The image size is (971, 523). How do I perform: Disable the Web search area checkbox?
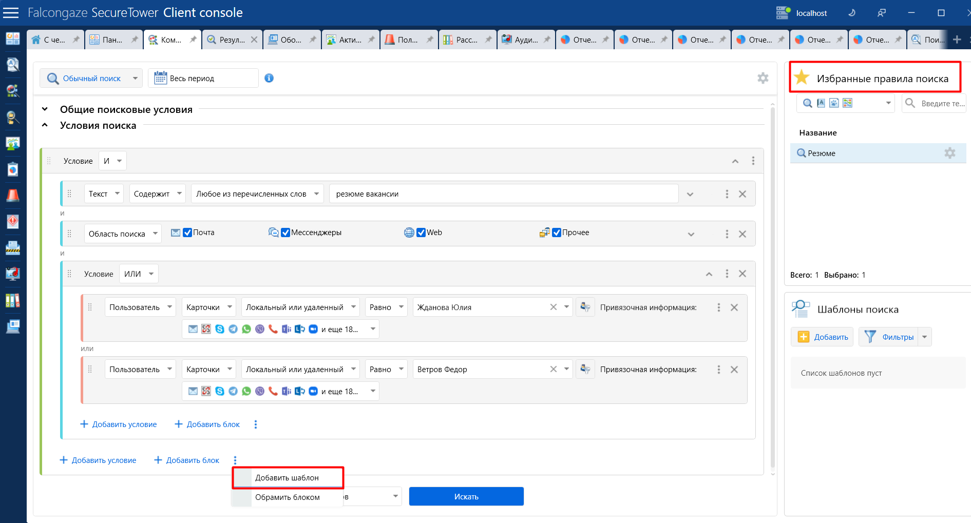pyautogui.click(x=421, y=233)
